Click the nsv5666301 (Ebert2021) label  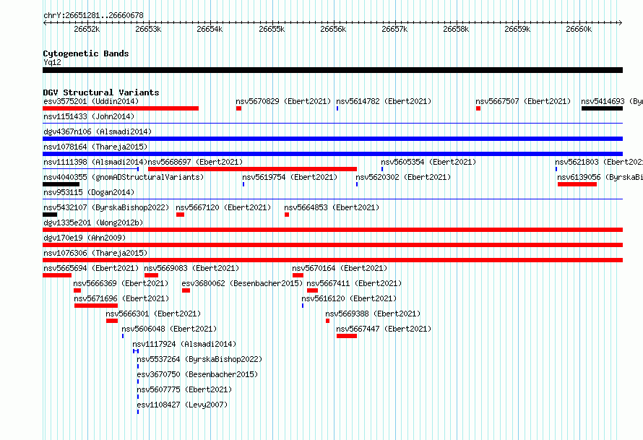point(153,314)
